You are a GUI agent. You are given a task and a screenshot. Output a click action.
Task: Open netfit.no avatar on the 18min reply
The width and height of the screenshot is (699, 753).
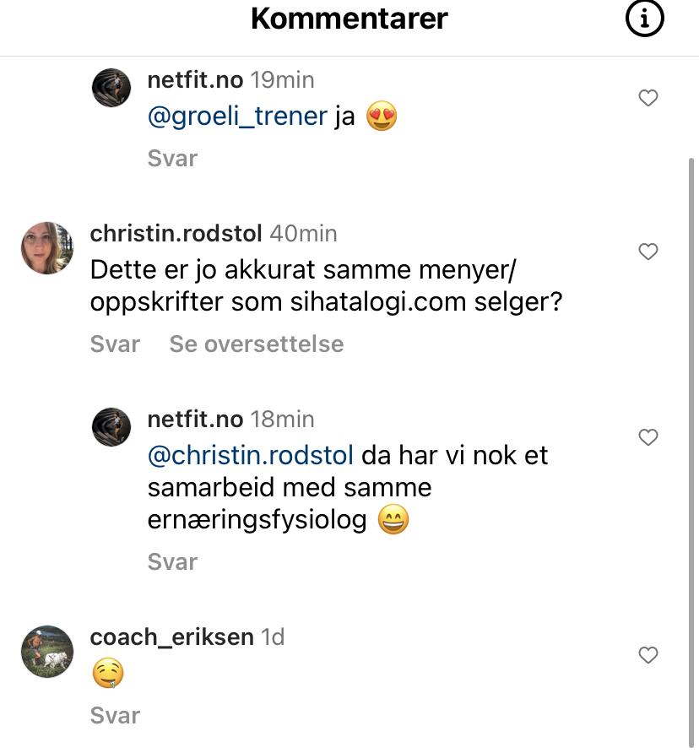(111, 427)
